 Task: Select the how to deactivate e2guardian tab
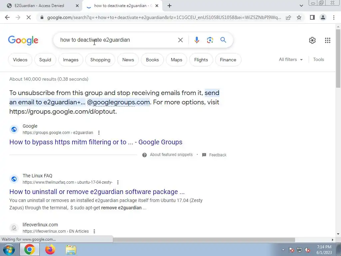point(122,6)
